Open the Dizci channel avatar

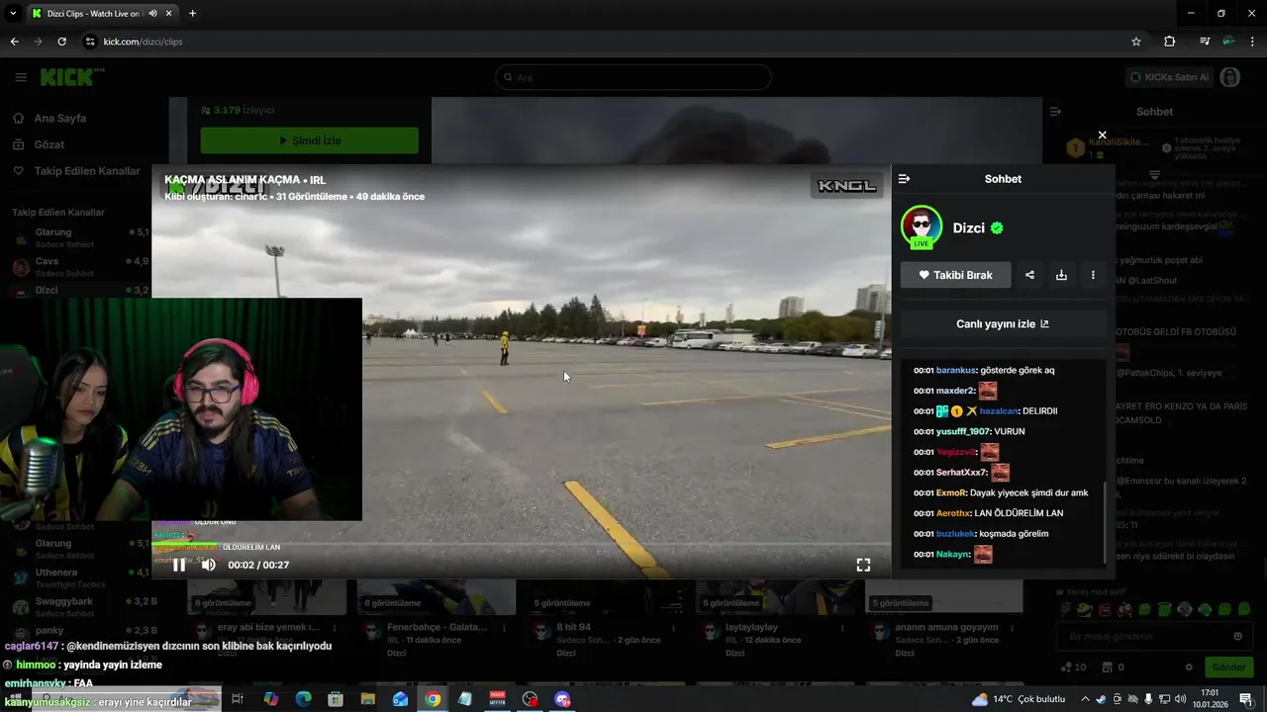click(x=922, y=227)
